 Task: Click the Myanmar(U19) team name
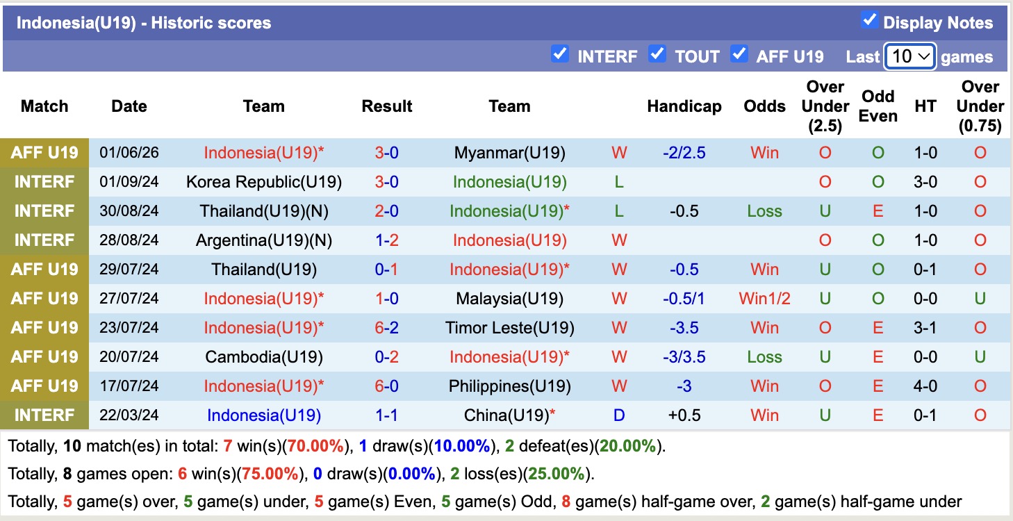[x=509, y=153]
